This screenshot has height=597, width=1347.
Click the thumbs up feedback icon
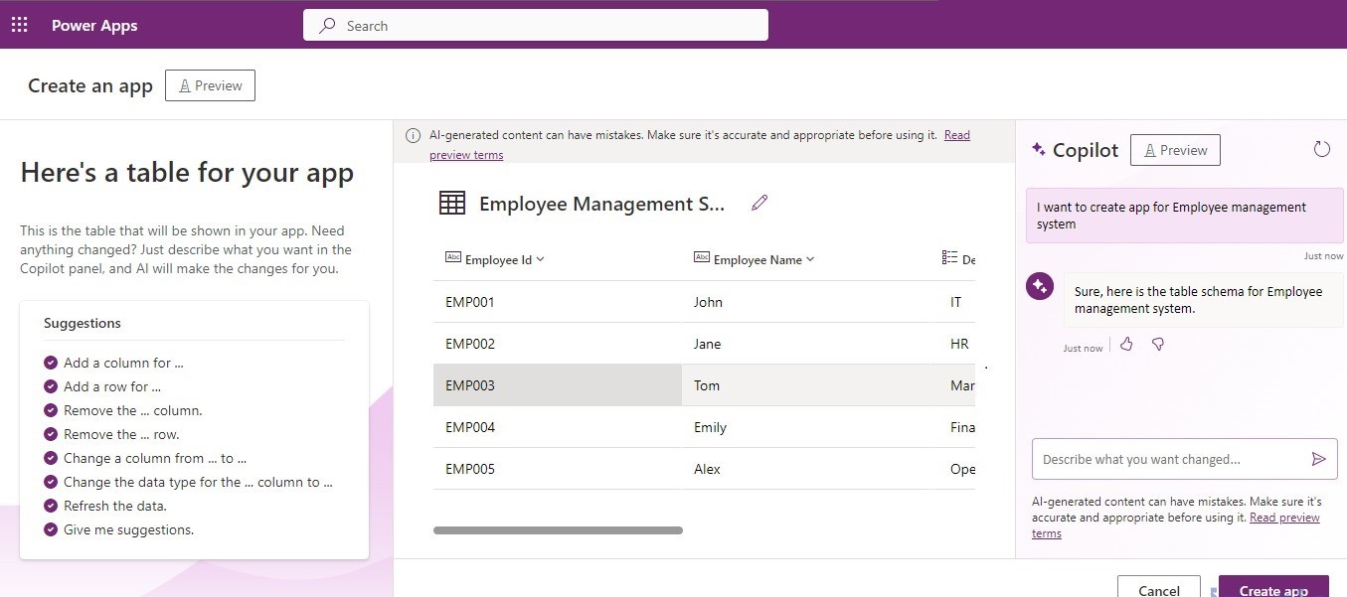pos(1126,345)
